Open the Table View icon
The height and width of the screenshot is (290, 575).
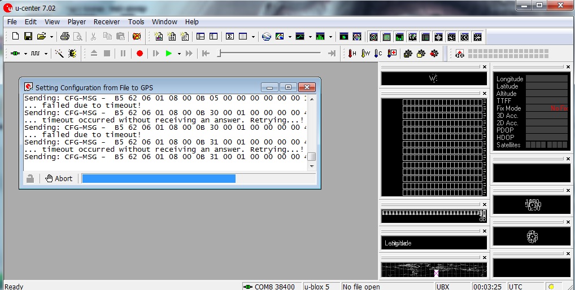[243, 36]
